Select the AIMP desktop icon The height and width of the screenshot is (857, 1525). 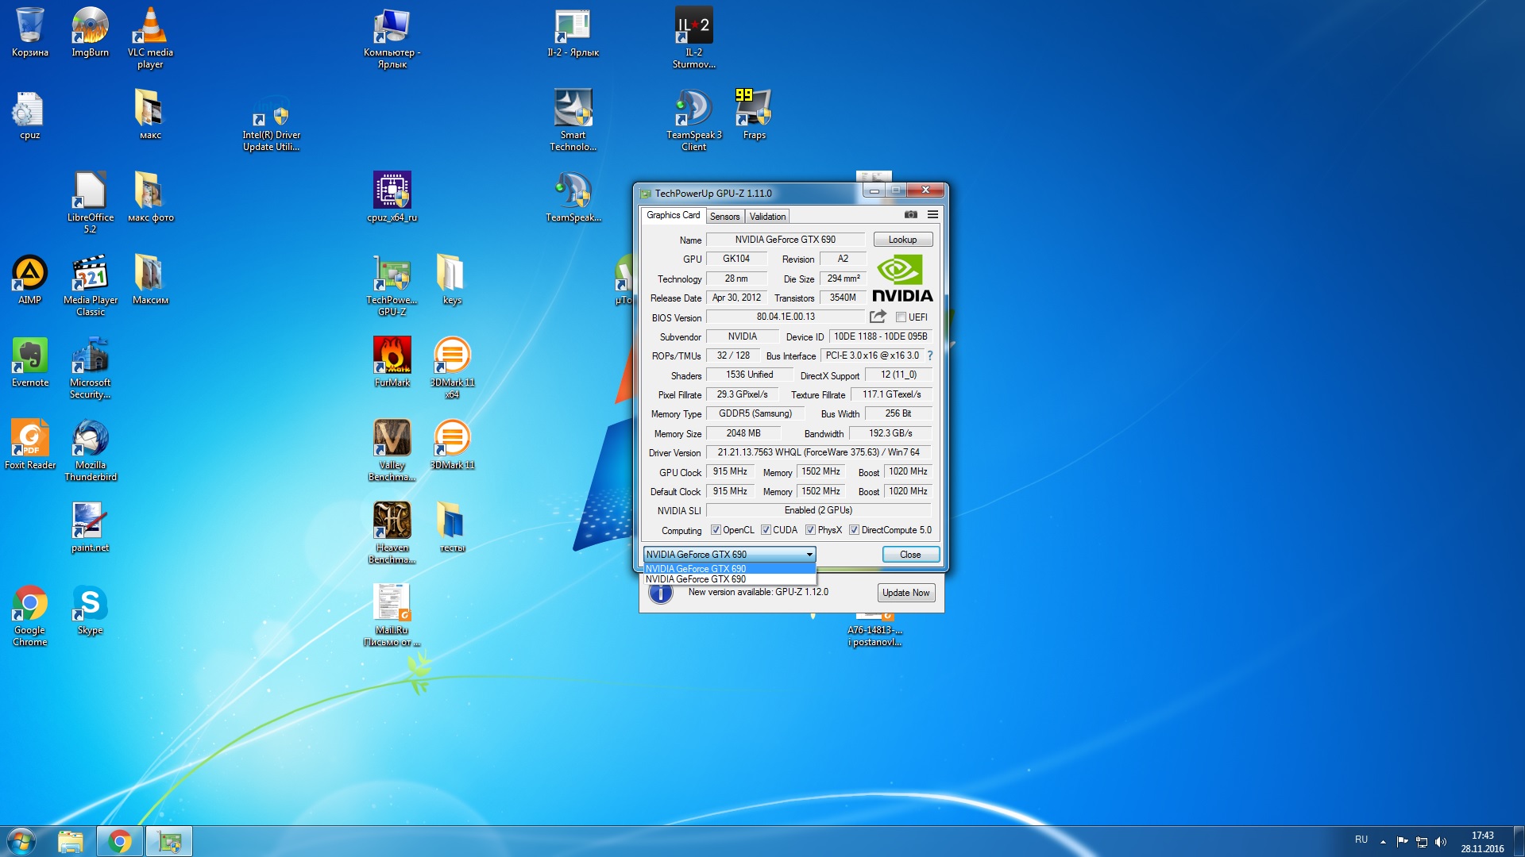click(29, 279)
